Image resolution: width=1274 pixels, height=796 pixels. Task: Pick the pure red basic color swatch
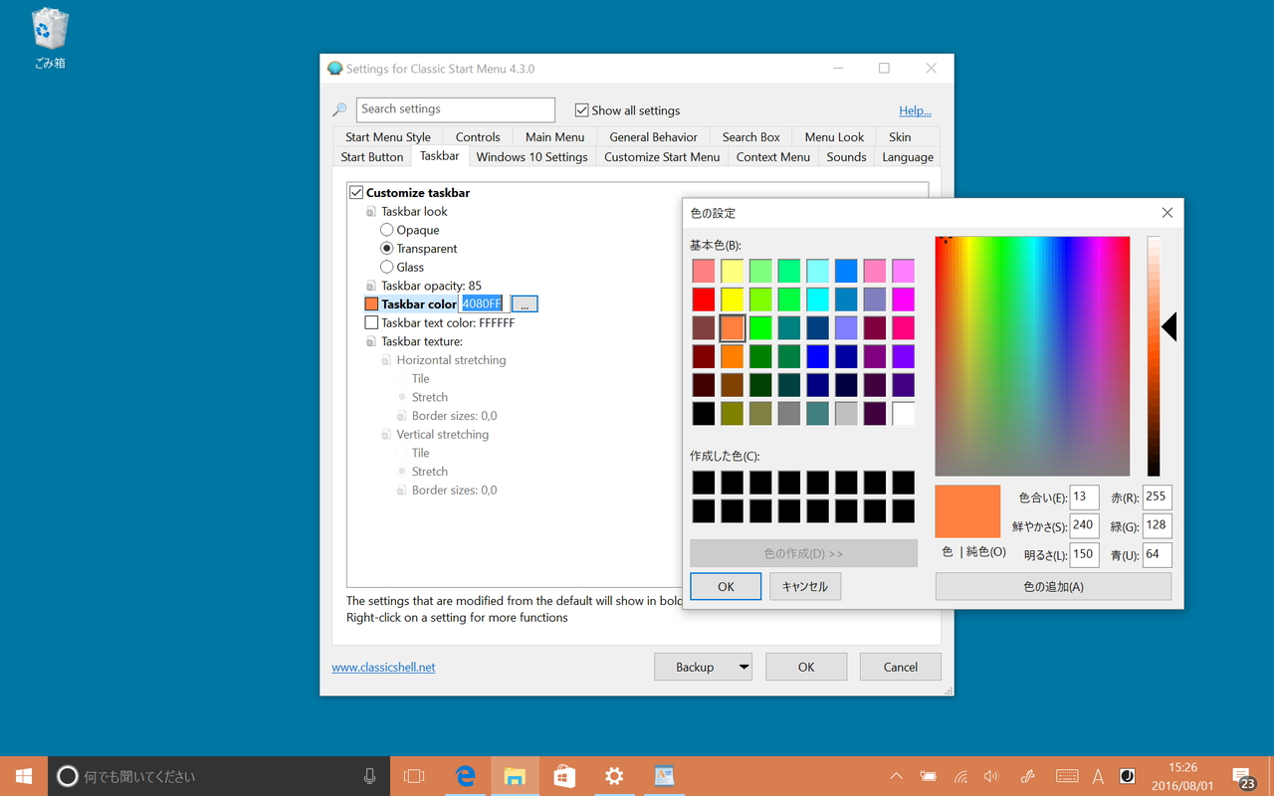click(704, 299)
